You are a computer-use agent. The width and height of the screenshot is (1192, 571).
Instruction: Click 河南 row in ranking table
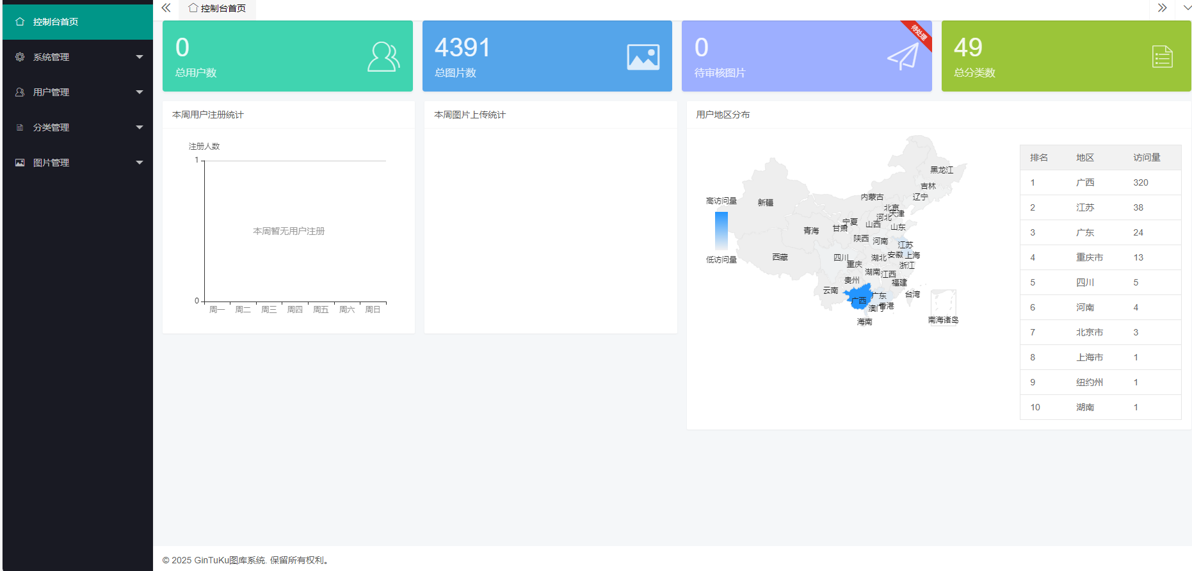1100,307
